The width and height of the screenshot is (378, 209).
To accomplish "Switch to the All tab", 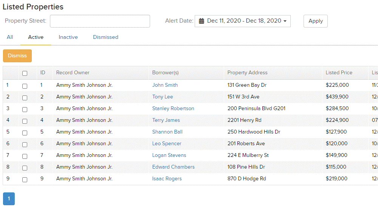I will pos(10,37).
